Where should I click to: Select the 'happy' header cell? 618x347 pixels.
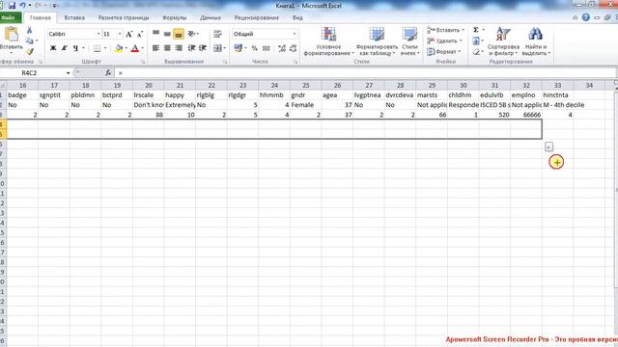tap(180, 95)
